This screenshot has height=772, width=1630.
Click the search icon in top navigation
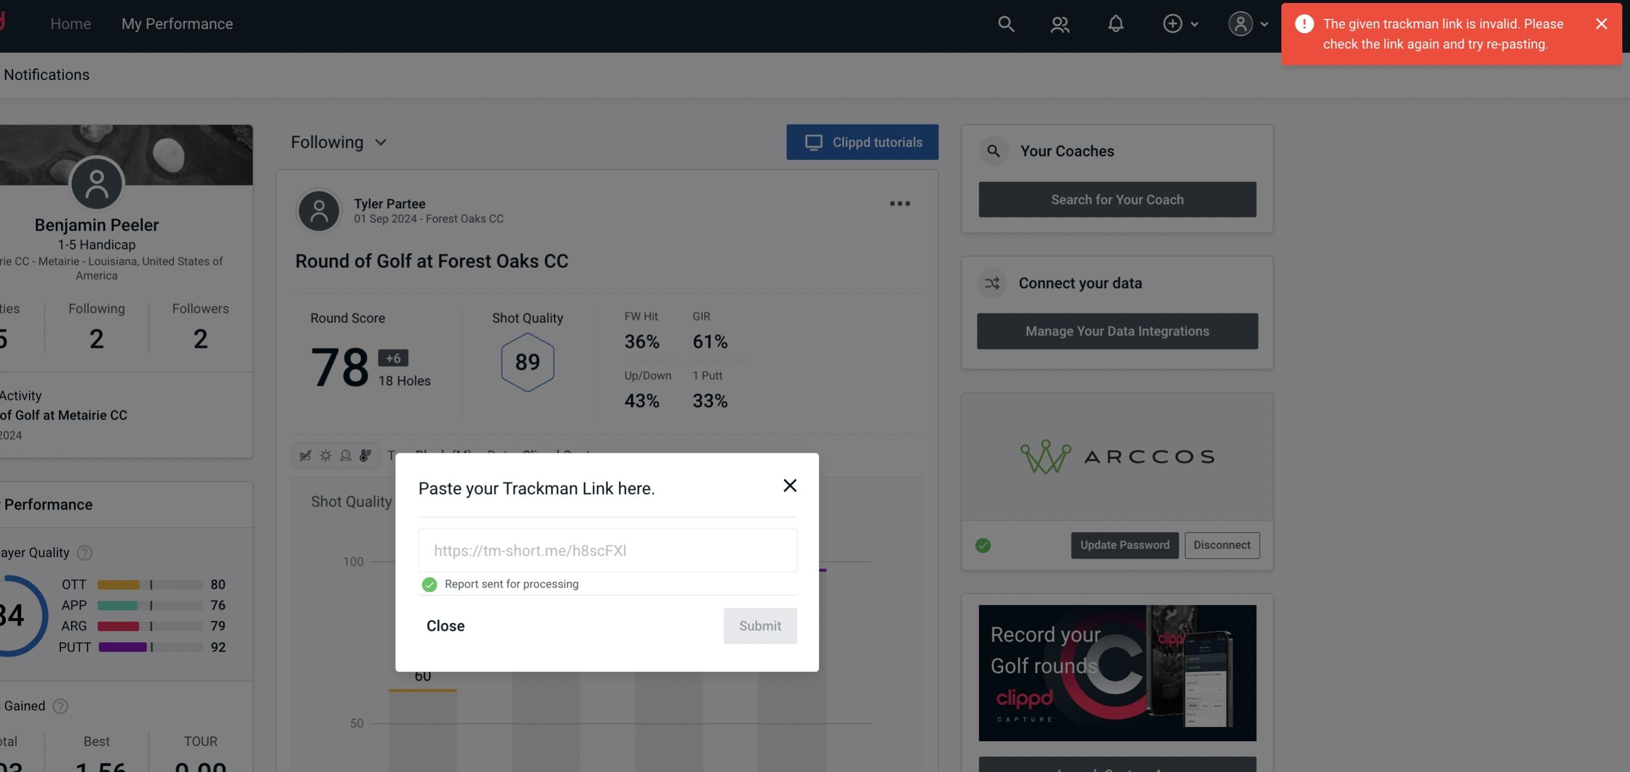click(x=1005, y=23)
